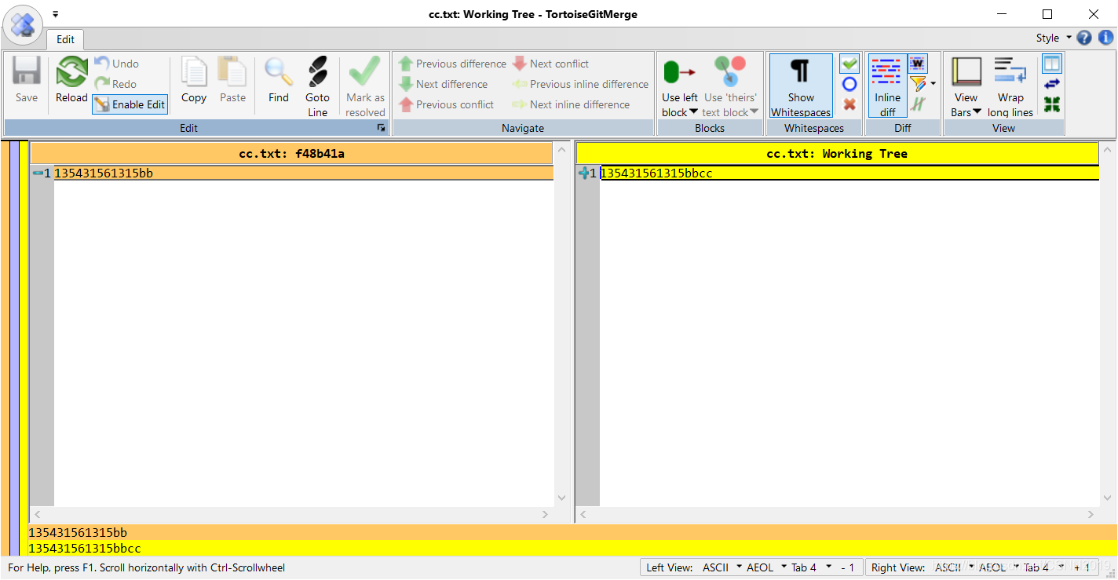Expand Use left block dropdown arrow
This screenshot has width=1118, height=580.
pyautogui.click(x=693, y=112)
